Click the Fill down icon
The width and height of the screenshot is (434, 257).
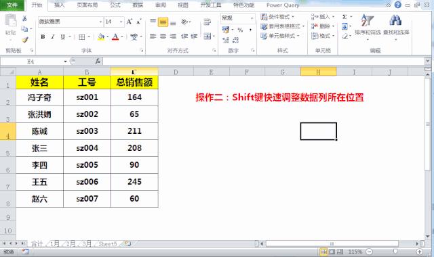tap(344, 26)
